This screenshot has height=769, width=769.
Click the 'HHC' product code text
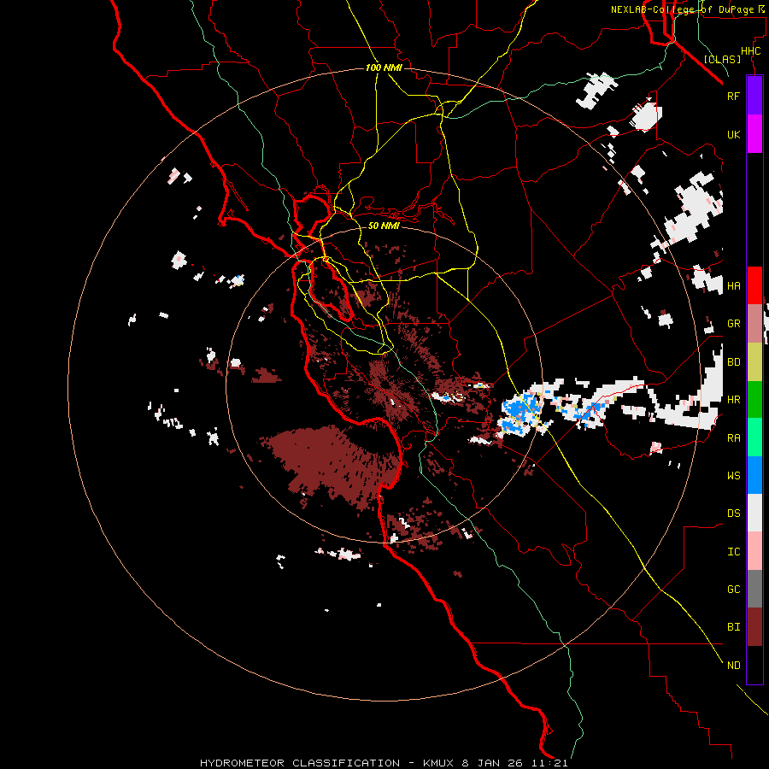tap(751, 51)
